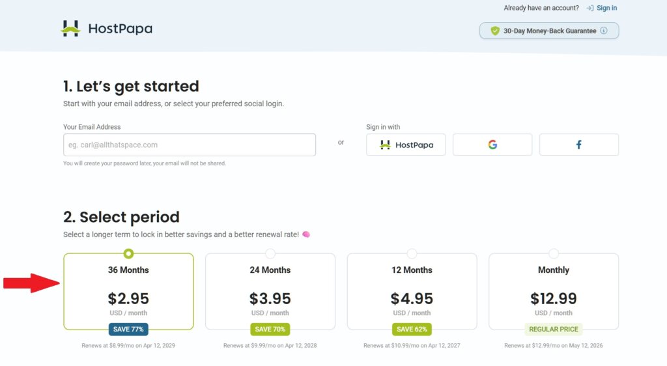Click the $3.95 price in 24 Months card
The width and height of the screenshot is (667, 366).
click(270, 299)
